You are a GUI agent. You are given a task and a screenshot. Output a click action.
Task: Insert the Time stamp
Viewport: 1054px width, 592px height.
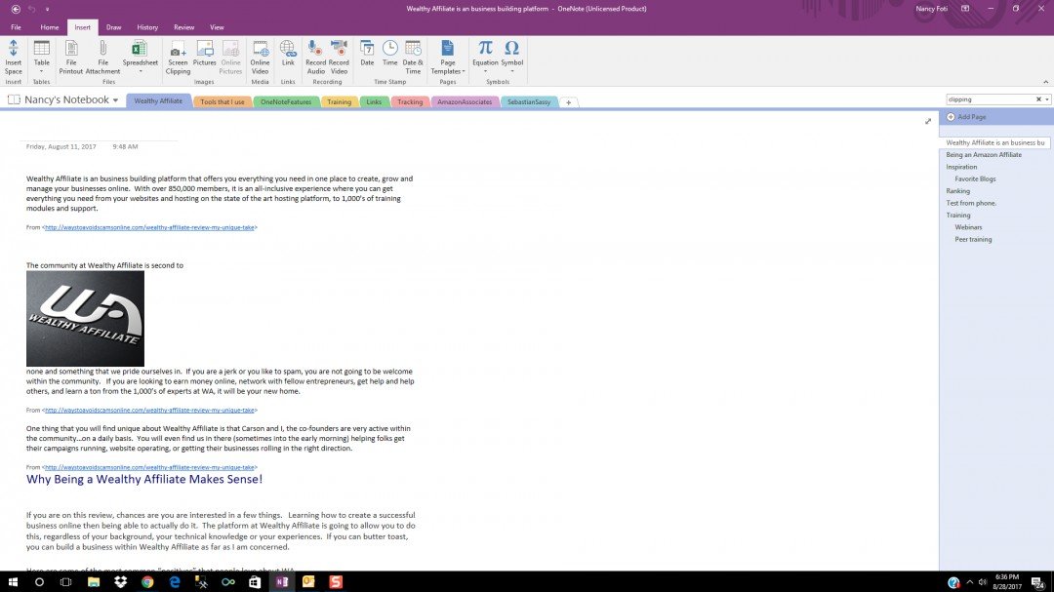point(389,54)
